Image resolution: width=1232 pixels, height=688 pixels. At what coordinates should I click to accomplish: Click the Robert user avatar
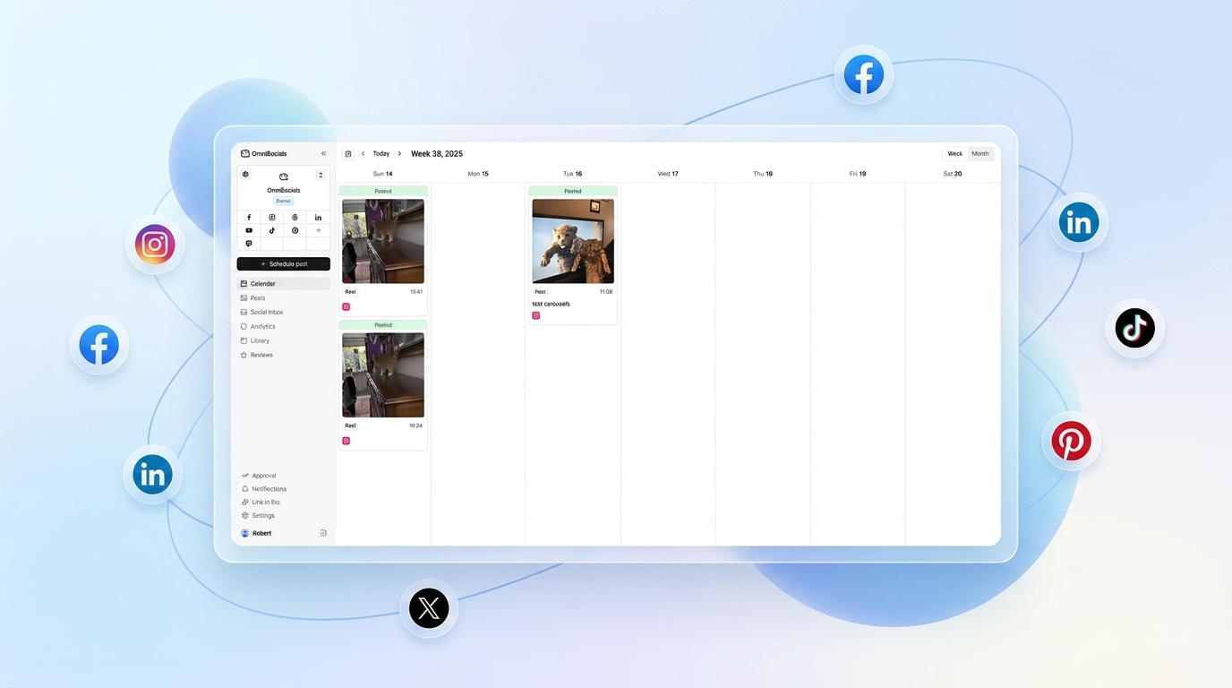[x=245, y=533]
